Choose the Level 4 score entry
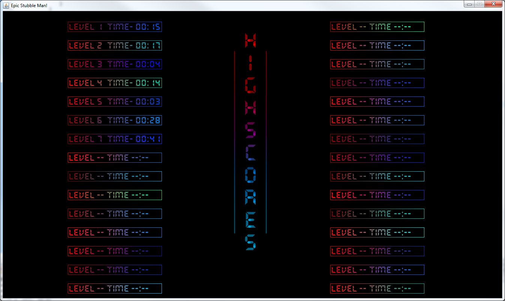Viewport: 505px width, 301px height. coord(115,83)
